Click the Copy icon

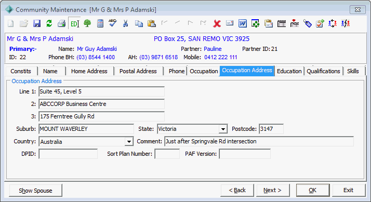point(139,23)
